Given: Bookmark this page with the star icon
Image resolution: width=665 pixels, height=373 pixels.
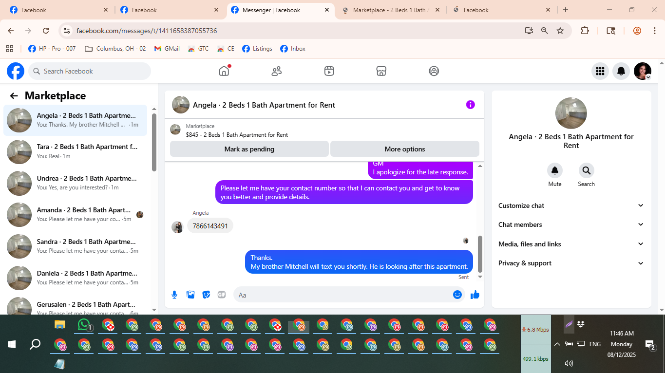Looking at the screenshot, I should (560, 31).
